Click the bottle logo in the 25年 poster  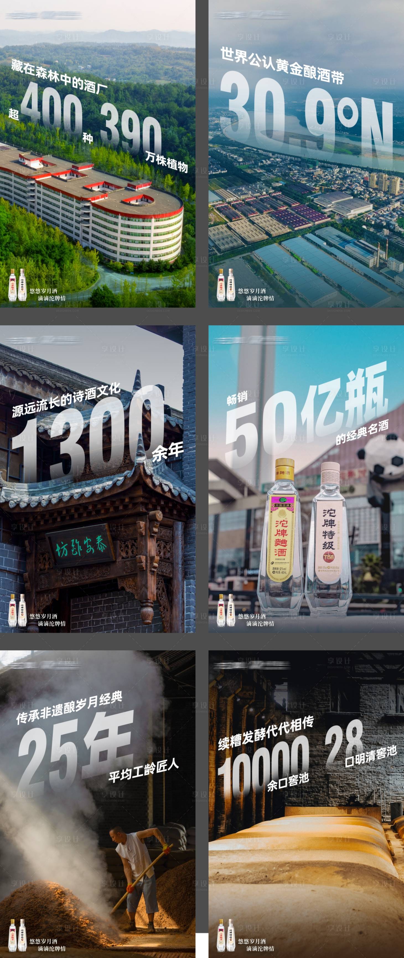coord(17,935)
